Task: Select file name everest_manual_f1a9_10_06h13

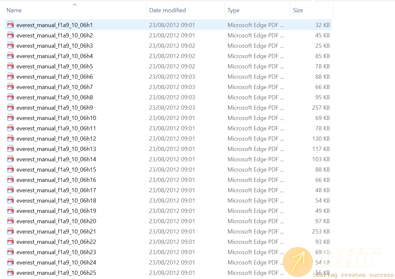Action: pyautogui.click(x=56, y=149)
